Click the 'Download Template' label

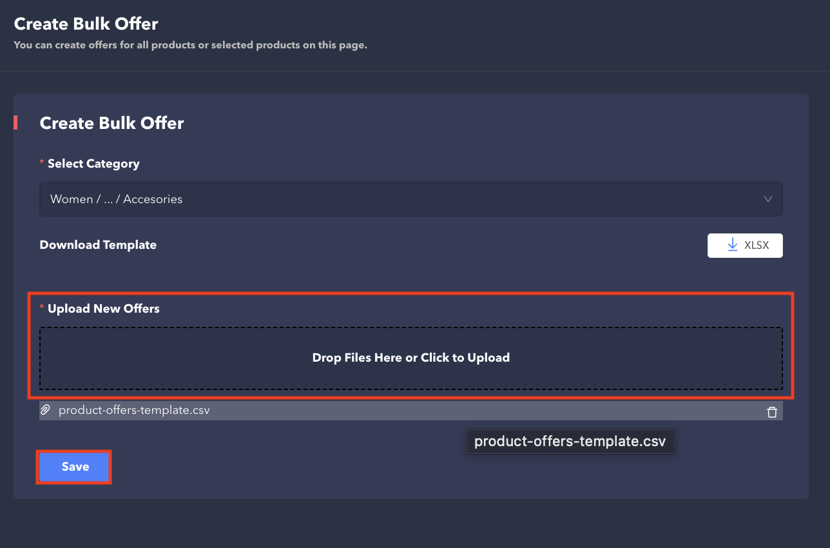(x=98, y=245)
